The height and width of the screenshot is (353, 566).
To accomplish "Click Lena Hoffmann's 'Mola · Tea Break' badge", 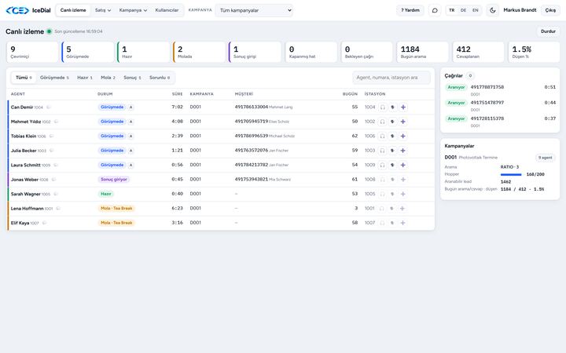I will coord(116,208).
